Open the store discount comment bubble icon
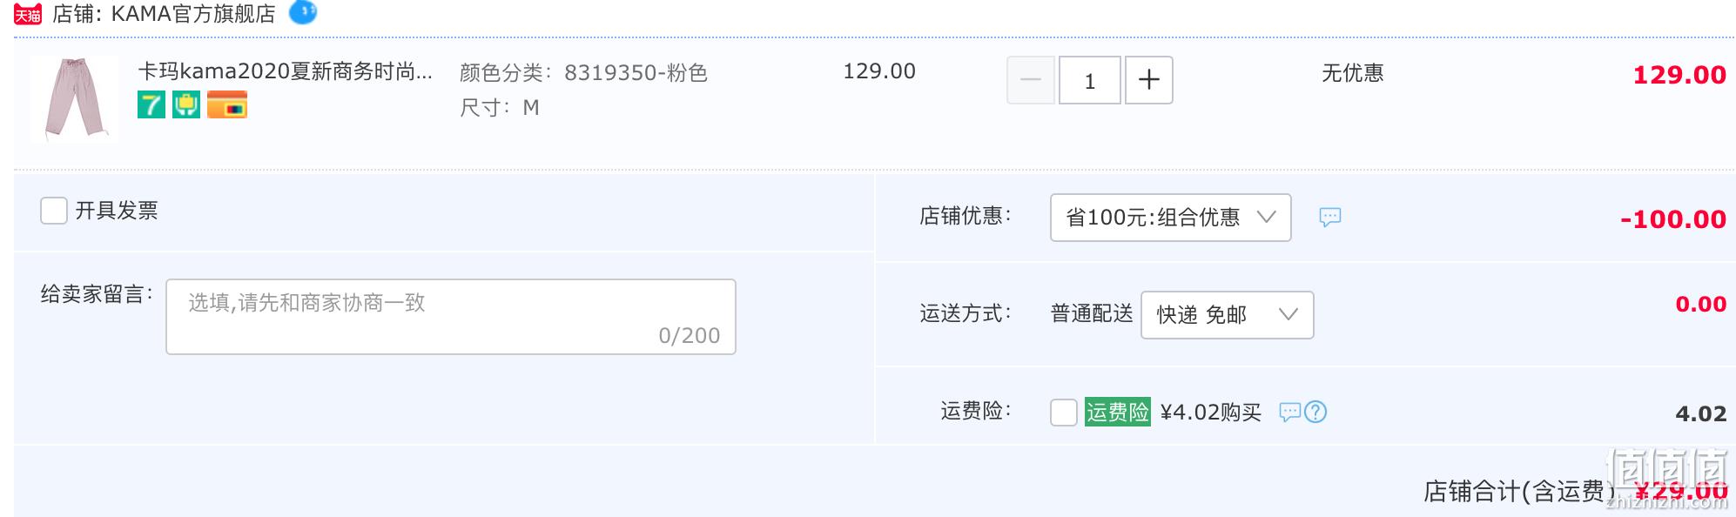This screenshot has width=1736, height=517. pyautogui.click(x=1330, y=217)
